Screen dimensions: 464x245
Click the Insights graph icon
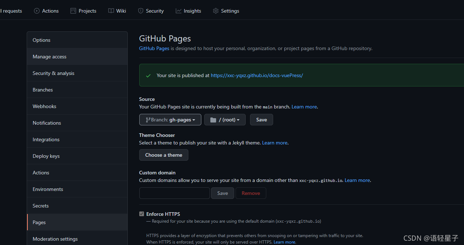coord(179,11)
